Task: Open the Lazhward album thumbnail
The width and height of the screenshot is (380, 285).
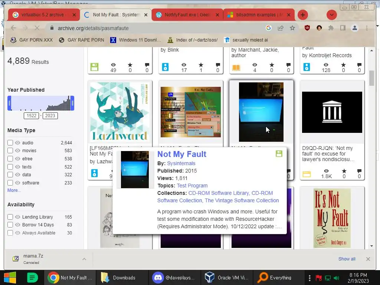Action: 120,112
